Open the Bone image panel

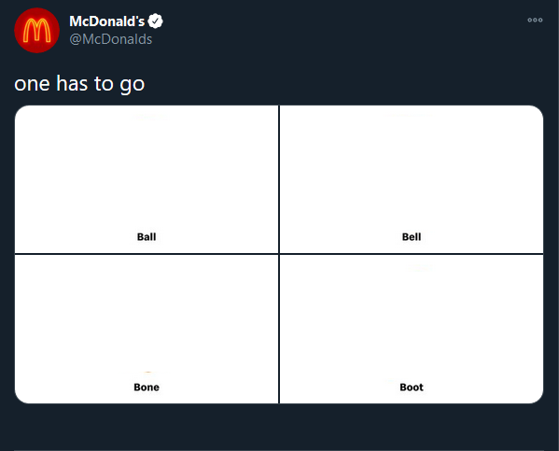pos(147,329)
